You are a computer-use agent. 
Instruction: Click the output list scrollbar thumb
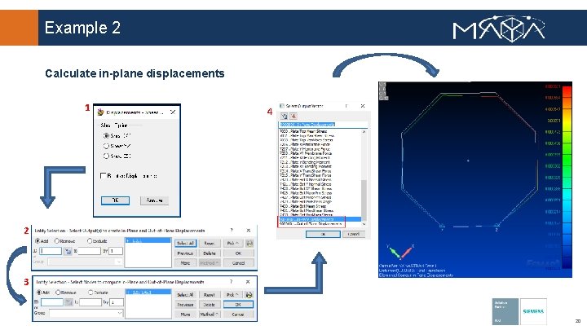tap(364, 200)
